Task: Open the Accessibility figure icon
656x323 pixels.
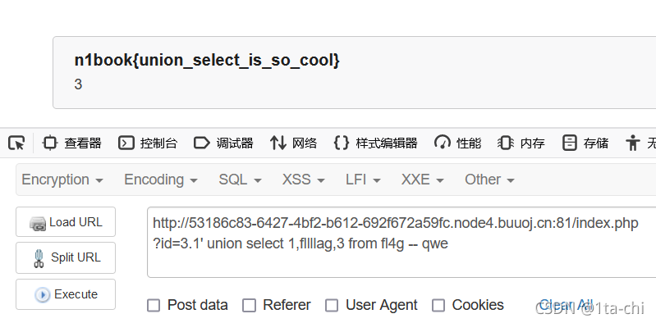Action: (x=633, y=143)
